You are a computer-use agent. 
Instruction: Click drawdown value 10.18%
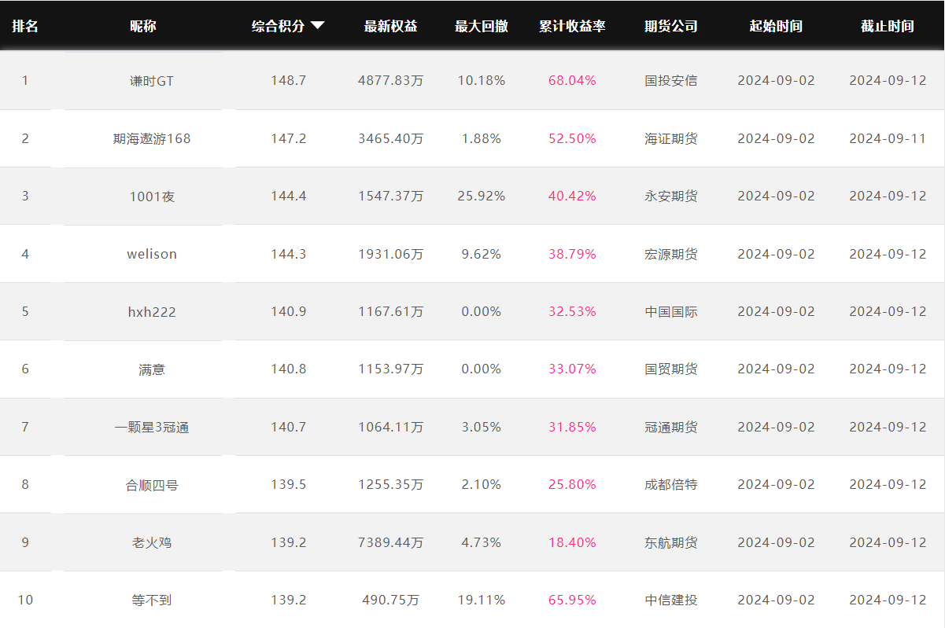[482, 80]
